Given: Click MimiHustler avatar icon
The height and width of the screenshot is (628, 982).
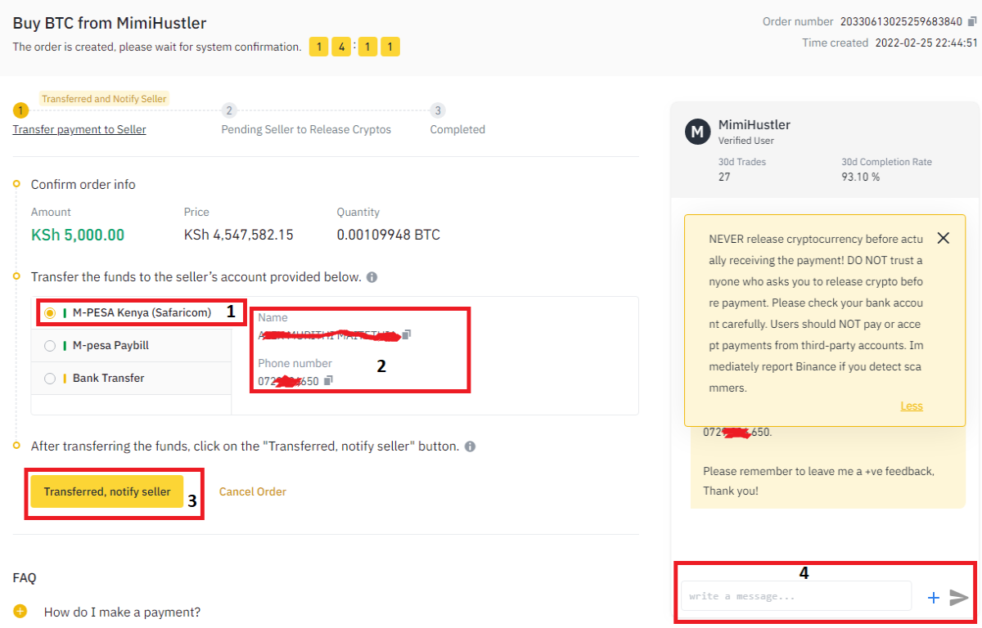Looking at the screenshot, I should (x=697, y=132).
